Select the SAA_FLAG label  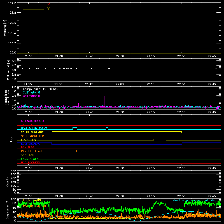pyautogui.click(x=27, y=147)
